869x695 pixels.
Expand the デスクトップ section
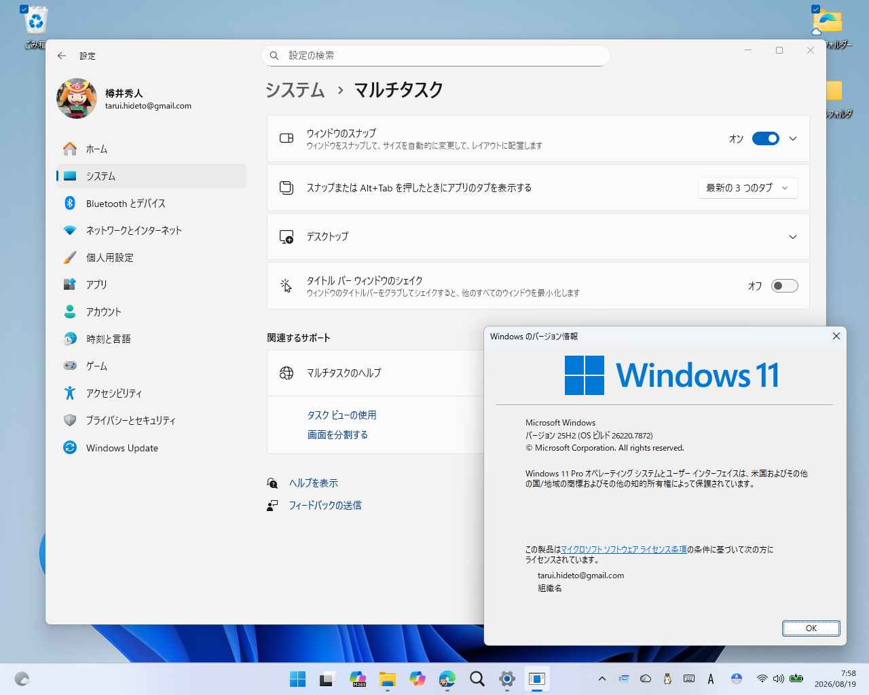pos(538,236)
